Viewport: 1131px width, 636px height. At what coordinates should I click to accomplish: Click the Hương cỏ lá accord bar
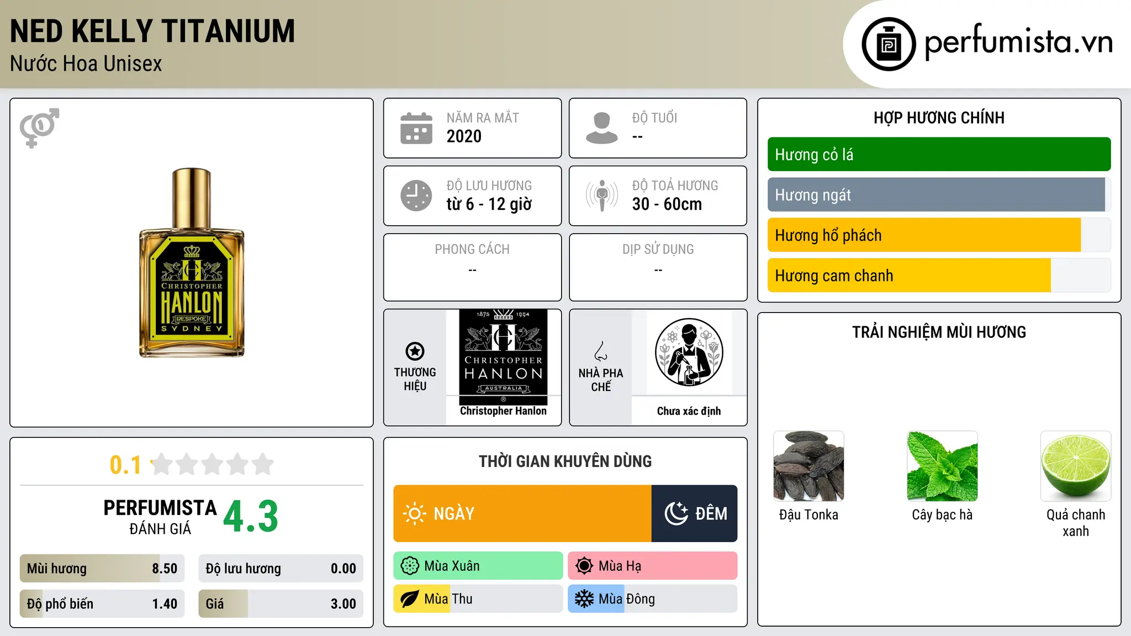point(939,155)
